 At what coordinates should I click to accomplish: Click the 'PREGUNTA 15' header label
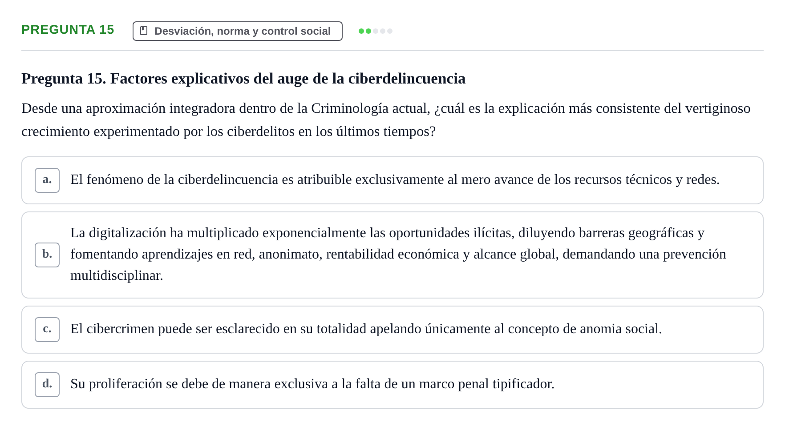(x=68, y=30)
